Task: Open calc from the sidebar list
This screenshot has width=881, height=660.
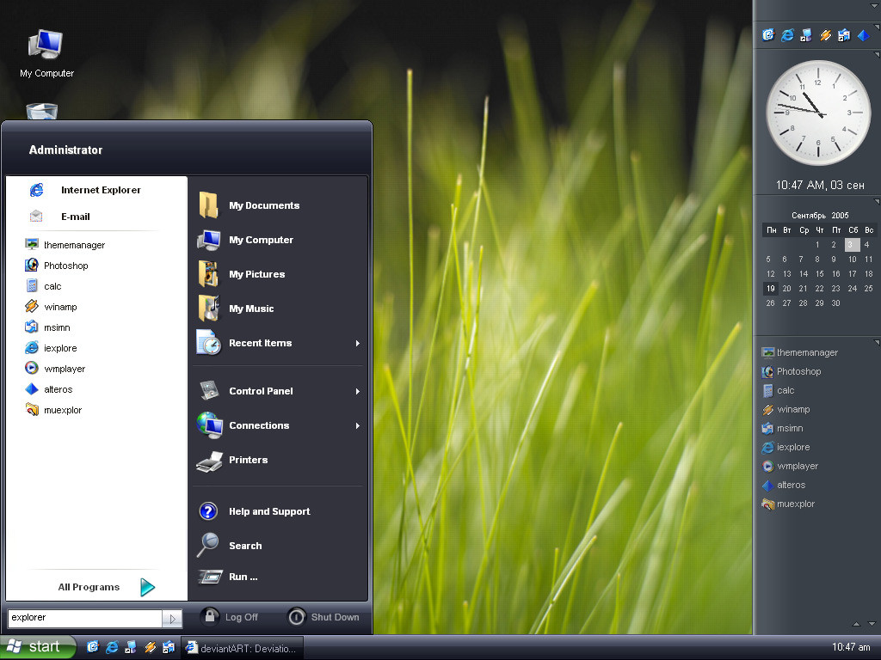Action: pos(778,391)
